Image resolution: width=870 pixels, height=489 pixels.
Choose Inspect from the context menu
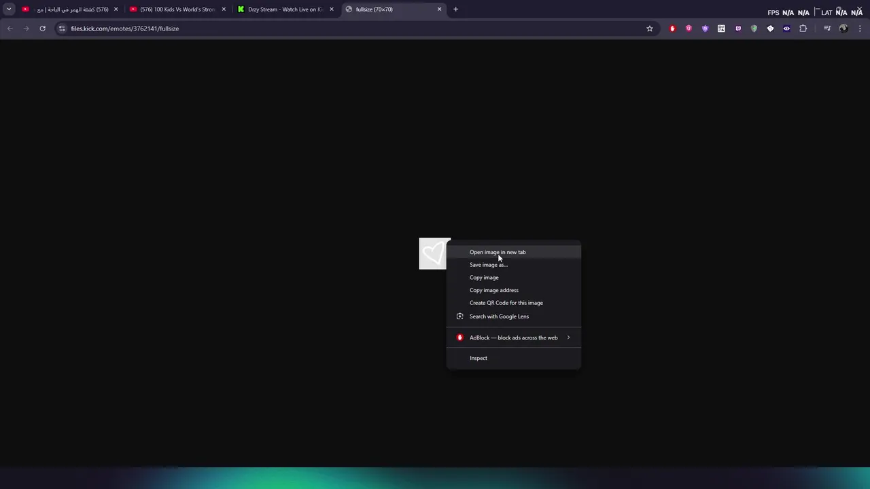click(x=513, y=358)
